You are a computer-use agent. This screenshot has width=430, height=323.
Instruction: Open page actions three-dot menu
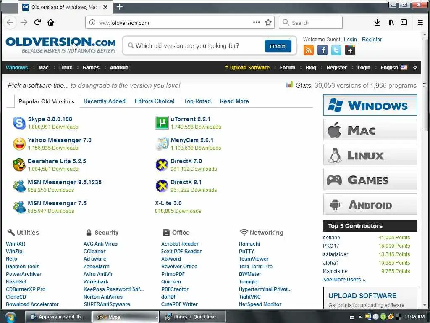click(x=257, y=23)
